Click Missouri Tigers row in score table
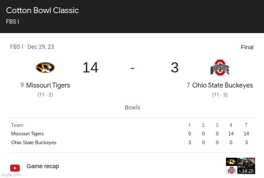The image size is (264, 178). (x=27, y=134)
